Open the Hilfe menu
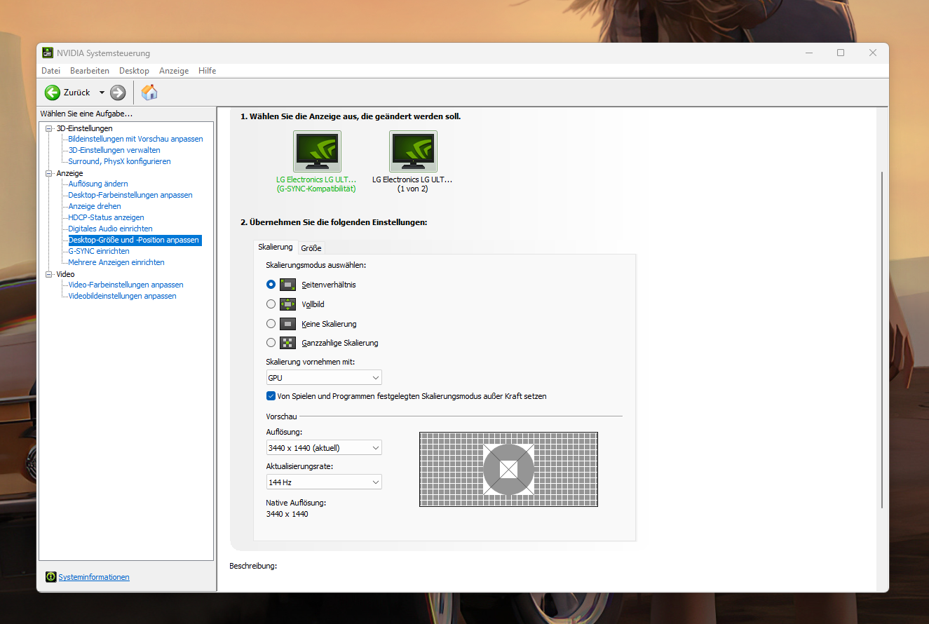929x624 pixels. click(207, 71)
